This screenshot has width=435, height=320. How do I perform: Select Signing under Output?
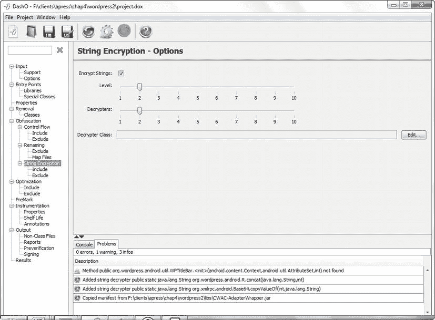pos(32,255)
